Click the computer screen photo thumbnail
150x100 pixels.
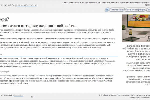pos(136,28)
